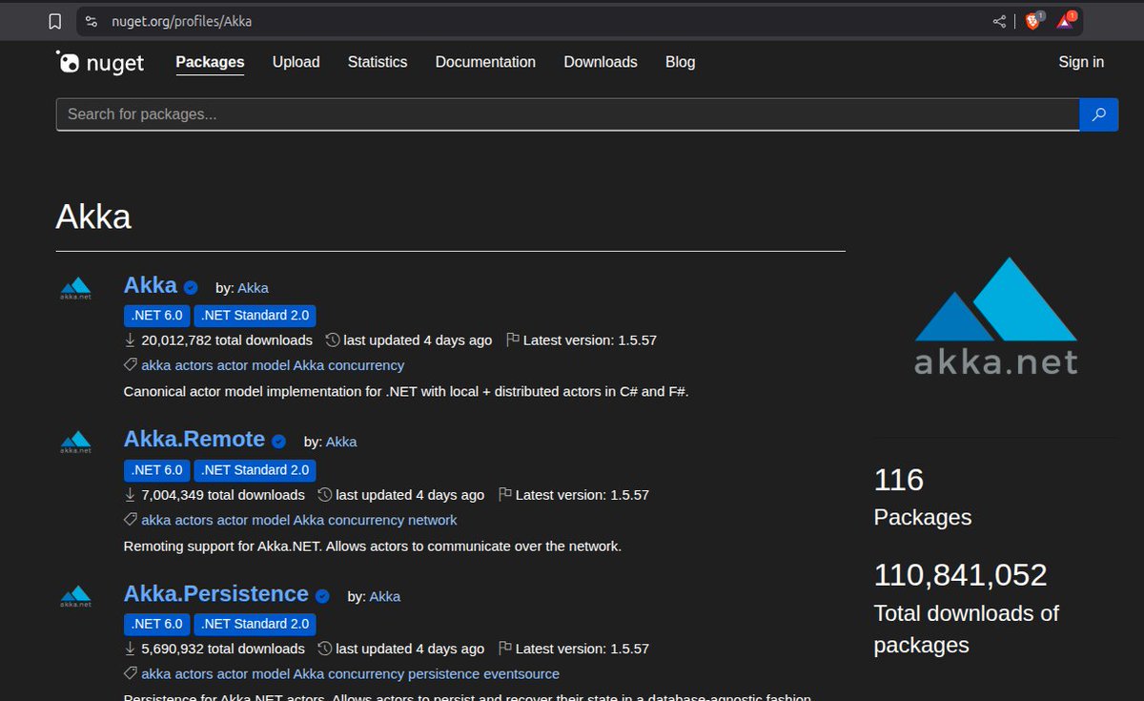Click the browser bookmark icon

point(55,21)
